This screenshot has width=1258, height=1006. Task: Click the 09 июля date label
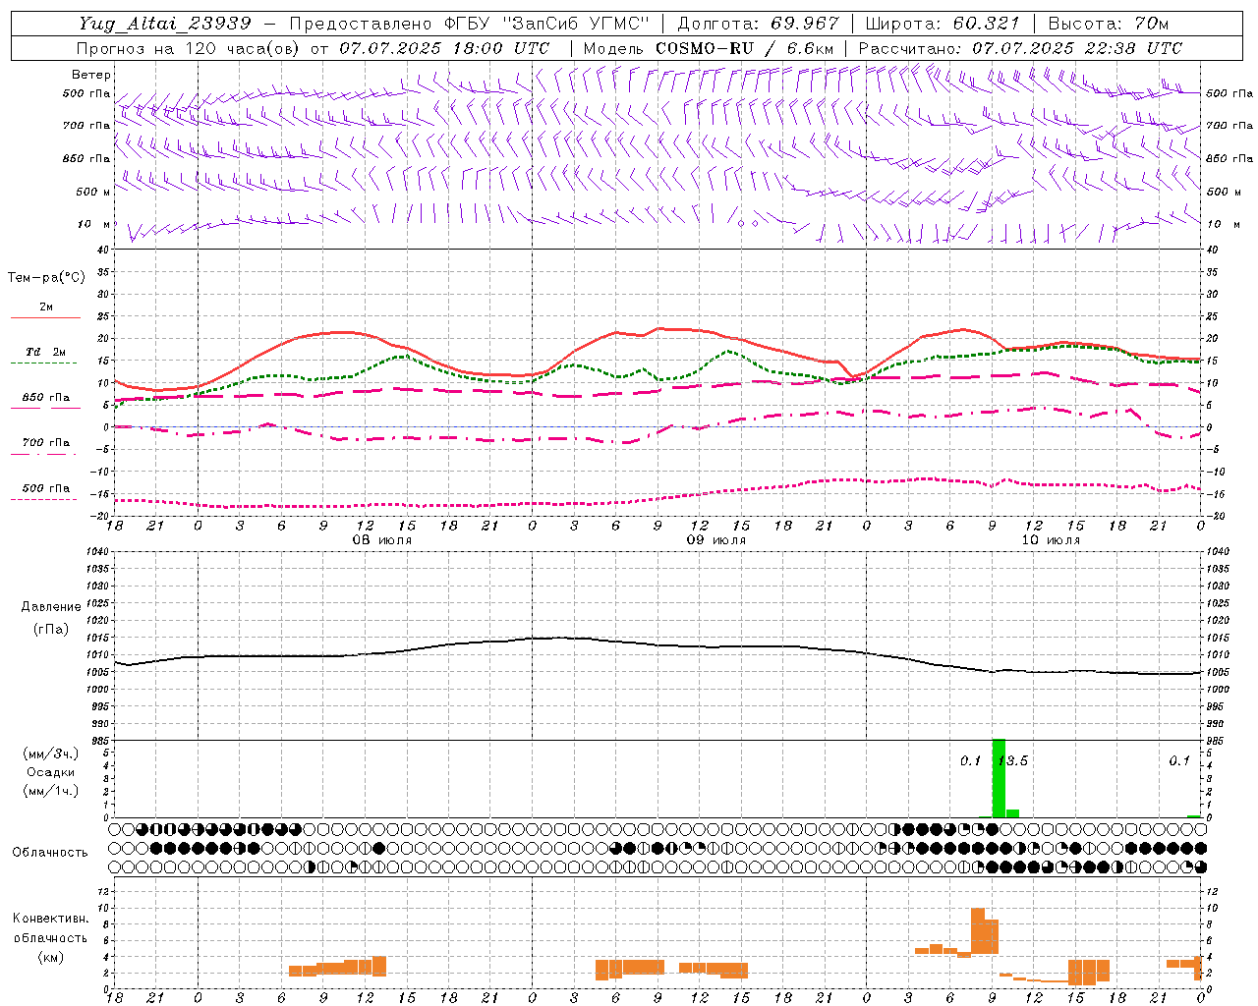716,540
